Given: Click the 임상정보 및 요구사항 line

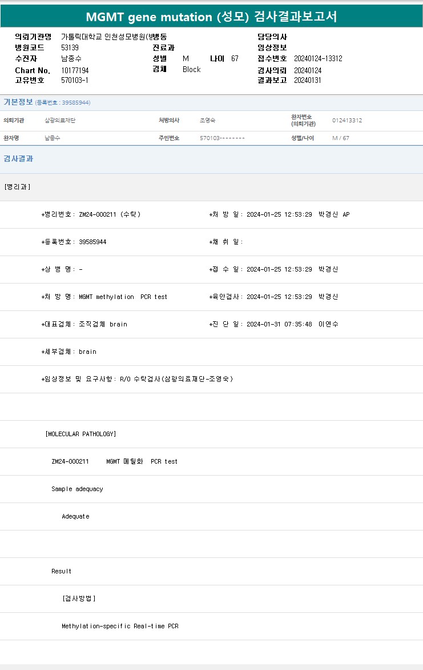Looking at the screenshot, I should tap(137, 379).
